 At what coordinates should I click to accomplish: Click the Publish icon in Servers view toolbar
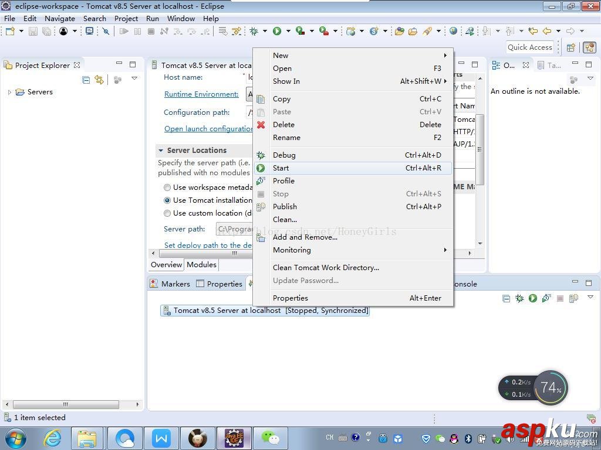pyautogui.click(x=573, y=298)
